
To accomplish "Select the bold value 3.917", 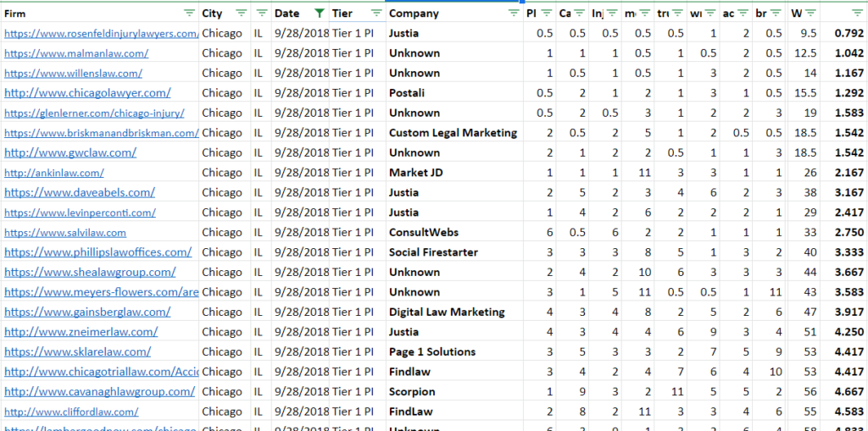I will tap(849, 312).
